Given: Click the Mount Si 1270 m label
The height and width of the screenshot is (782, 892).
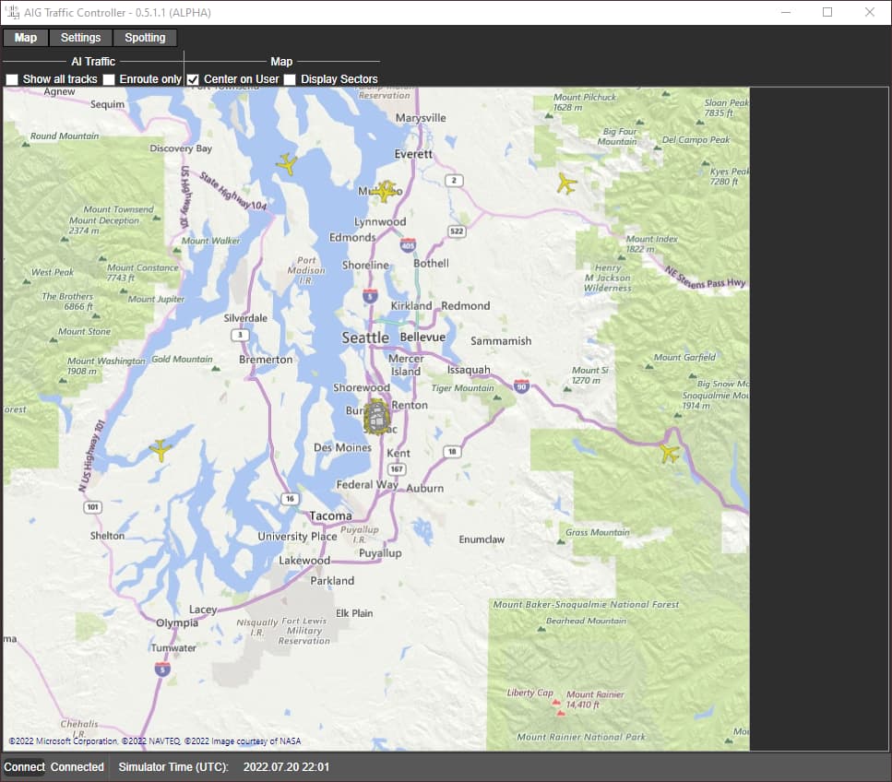Looking at the screenshot, I should click(x=590, y=375).
